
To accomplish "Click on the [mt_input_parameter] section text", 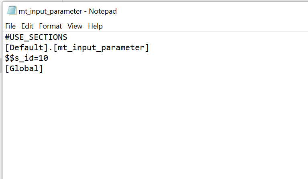I will (101, 47).
